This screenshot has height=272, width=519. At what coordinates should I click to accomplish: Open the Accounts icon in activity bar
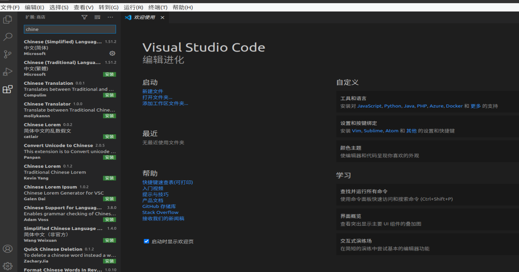click(x=7, y=249)
